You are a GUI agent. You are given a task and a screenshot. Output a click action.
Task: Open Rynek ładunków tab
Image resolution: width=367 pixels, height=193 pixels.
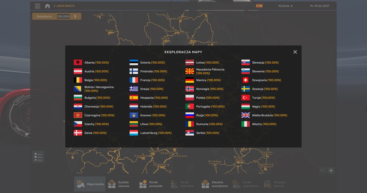click(x=182, y=184)
